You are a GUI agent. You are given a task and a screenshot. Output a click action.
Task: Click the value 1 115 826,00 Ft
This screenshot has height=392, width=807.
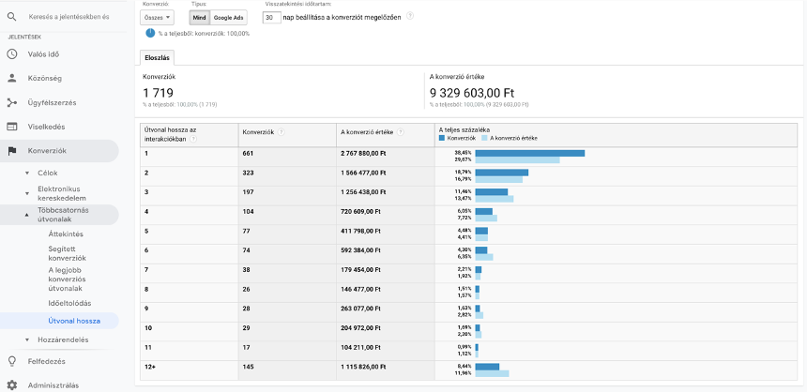click(363, 367)
